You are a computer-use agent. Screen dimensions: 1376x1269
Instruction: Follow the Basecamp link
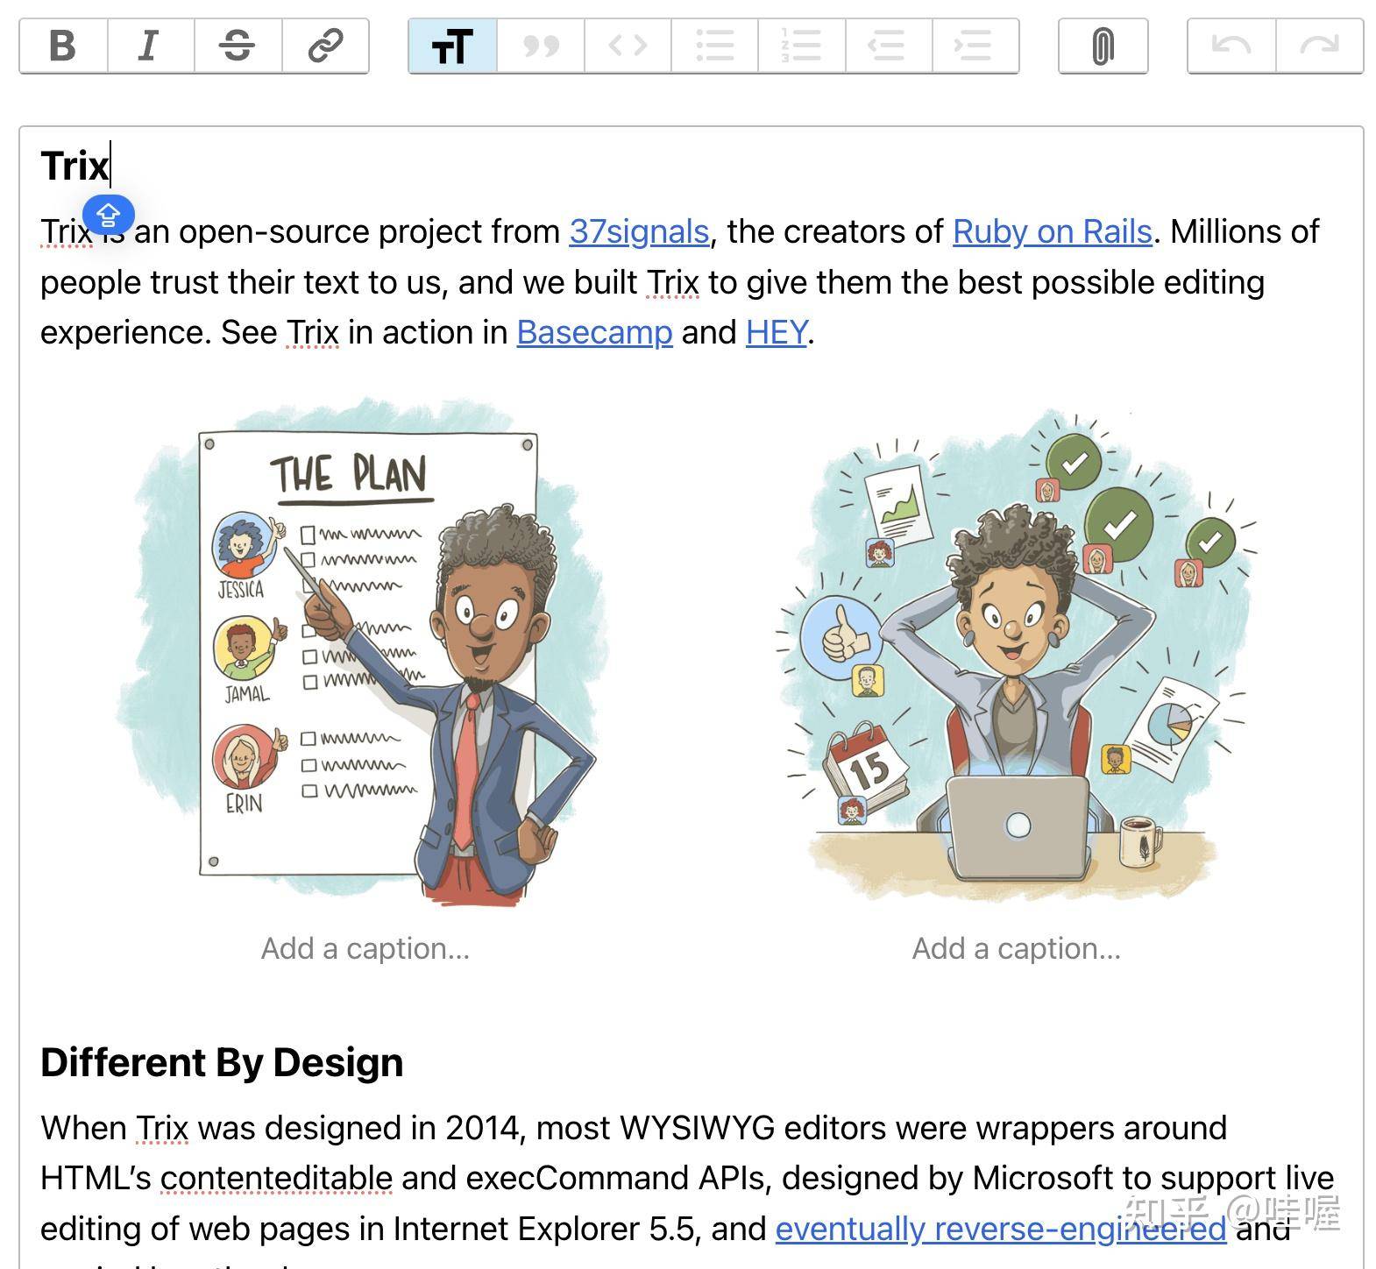[594, 332]
